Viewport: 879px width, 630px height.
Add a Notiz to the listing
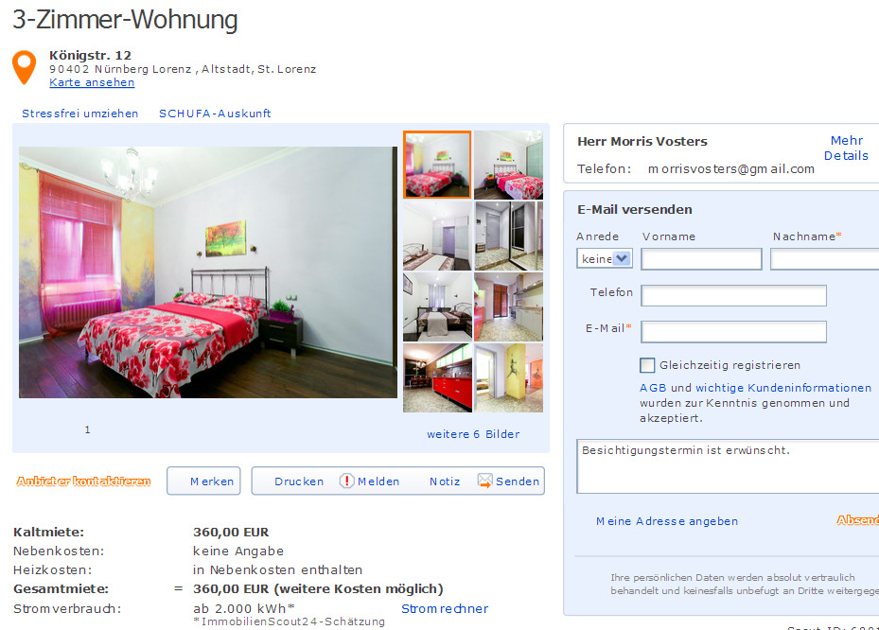click(445, 481)
